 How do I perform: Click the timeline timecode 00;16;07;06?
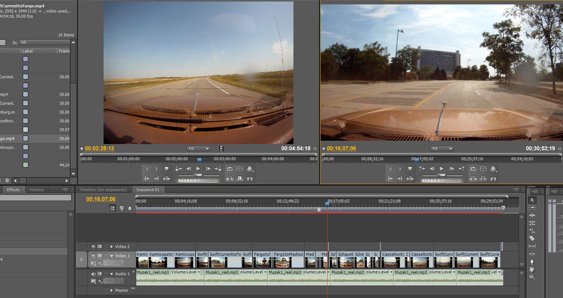tap(100, 199)
